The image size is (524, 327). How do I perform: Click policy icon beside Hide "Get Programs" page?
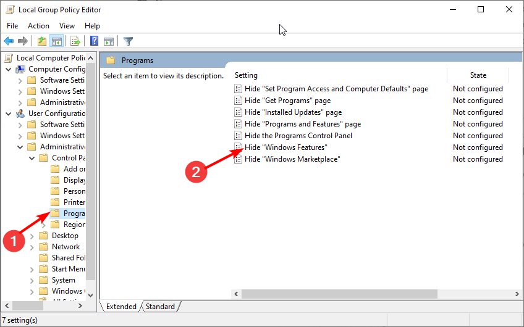click(x=238, y=101)
